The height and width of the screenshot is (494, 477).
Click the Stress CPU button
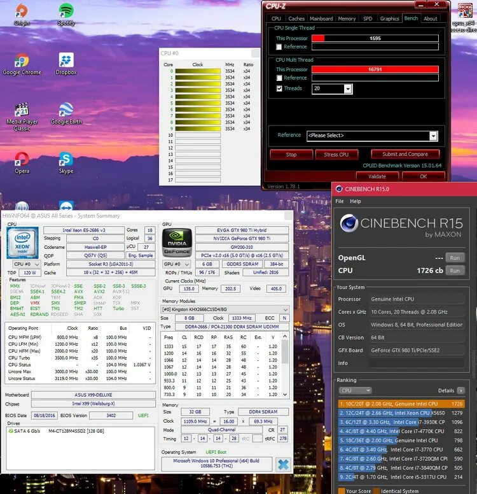336,155
